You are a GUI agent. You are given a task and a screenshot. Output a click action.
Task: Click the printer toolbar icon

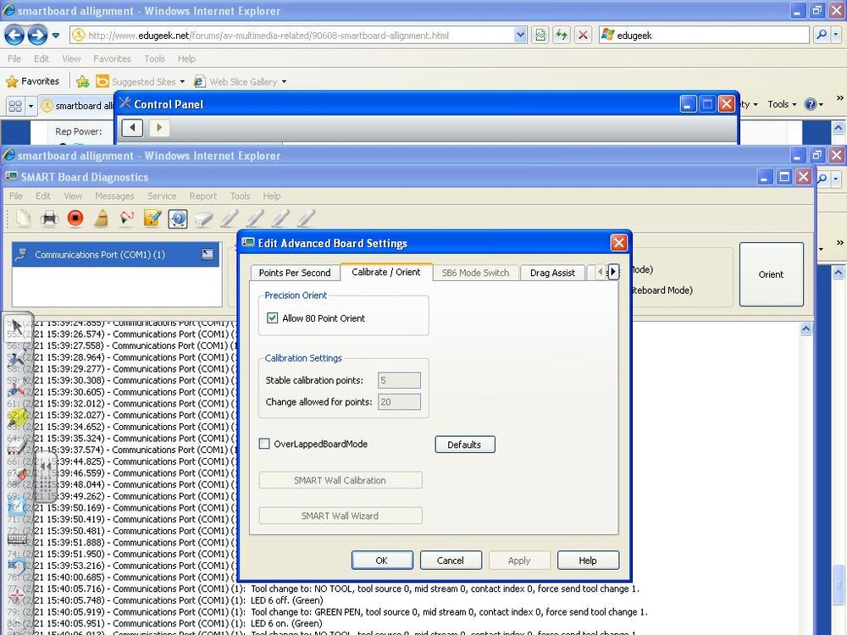point(49,218)
